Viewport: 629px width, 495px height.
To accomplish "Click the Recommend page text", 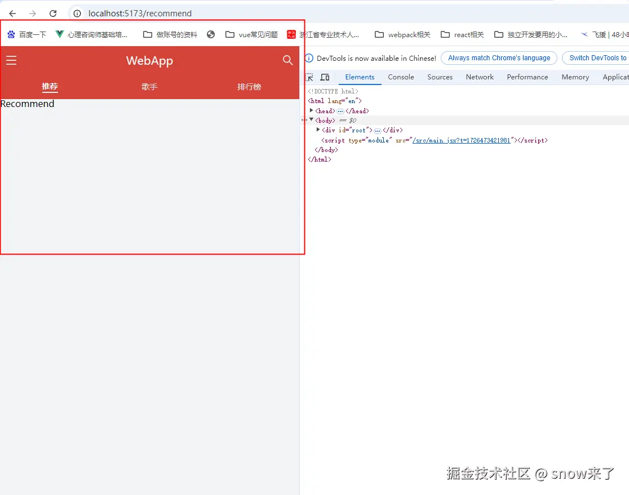I will pyautogui.click(x=27, y=104).
